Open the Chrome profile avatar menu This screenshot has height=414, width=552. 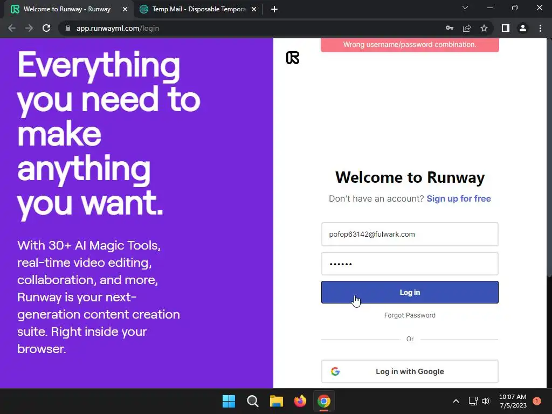(523, 28)
